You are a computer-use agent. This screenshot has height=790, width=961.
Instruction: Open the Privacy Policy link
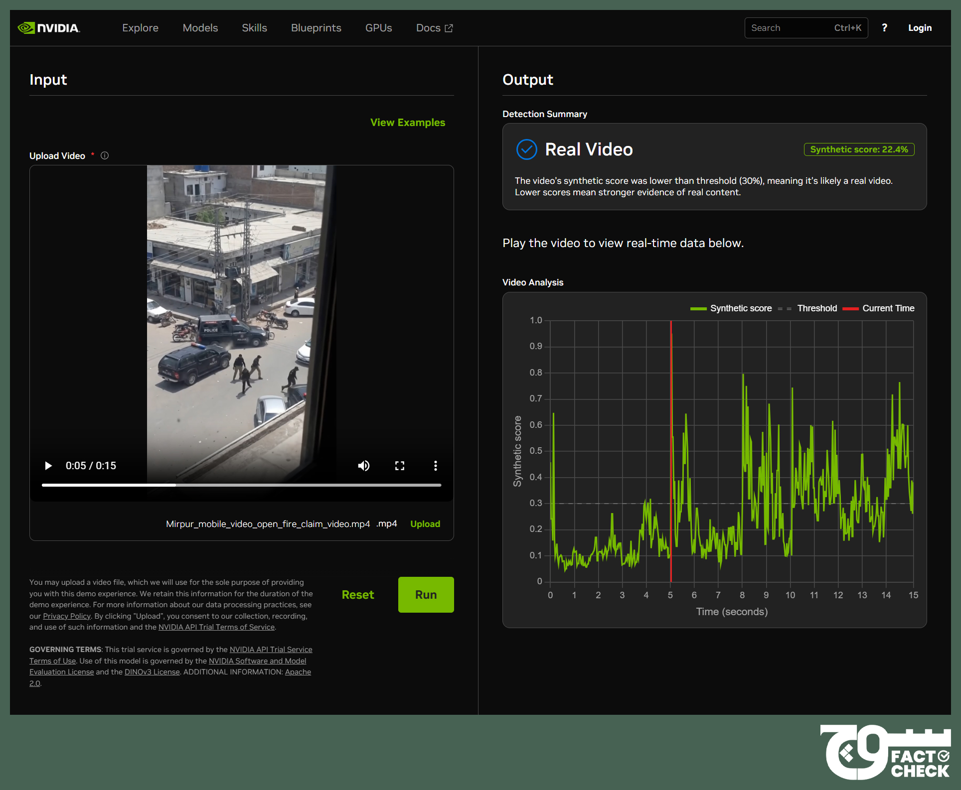(x=67, y=616)
